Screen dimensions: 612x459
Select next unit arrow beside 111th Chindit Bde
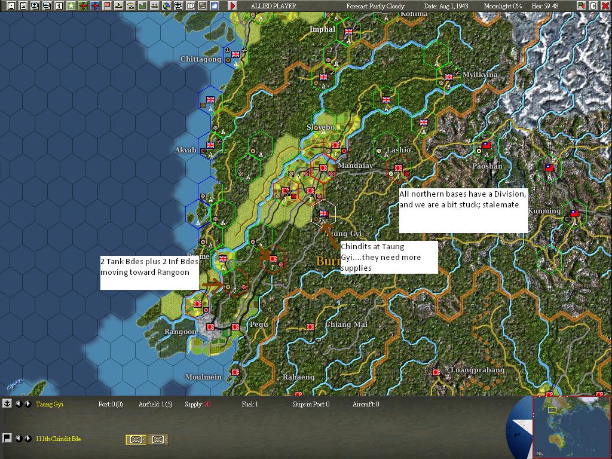click(x=28, y=439)
